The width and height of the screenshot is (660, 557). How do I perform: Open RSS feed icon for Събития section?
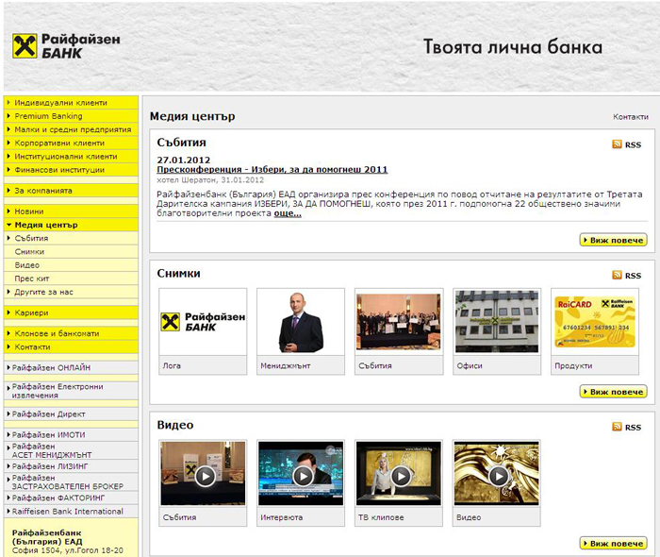coord(617,144)
